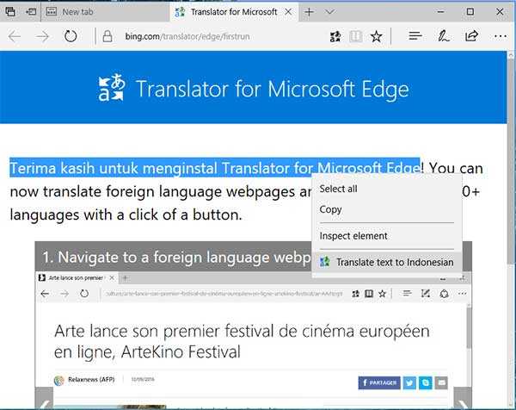Click the email share icon in preview
Image resolution: width=516 pixels, height=410 pixels.
441,382
